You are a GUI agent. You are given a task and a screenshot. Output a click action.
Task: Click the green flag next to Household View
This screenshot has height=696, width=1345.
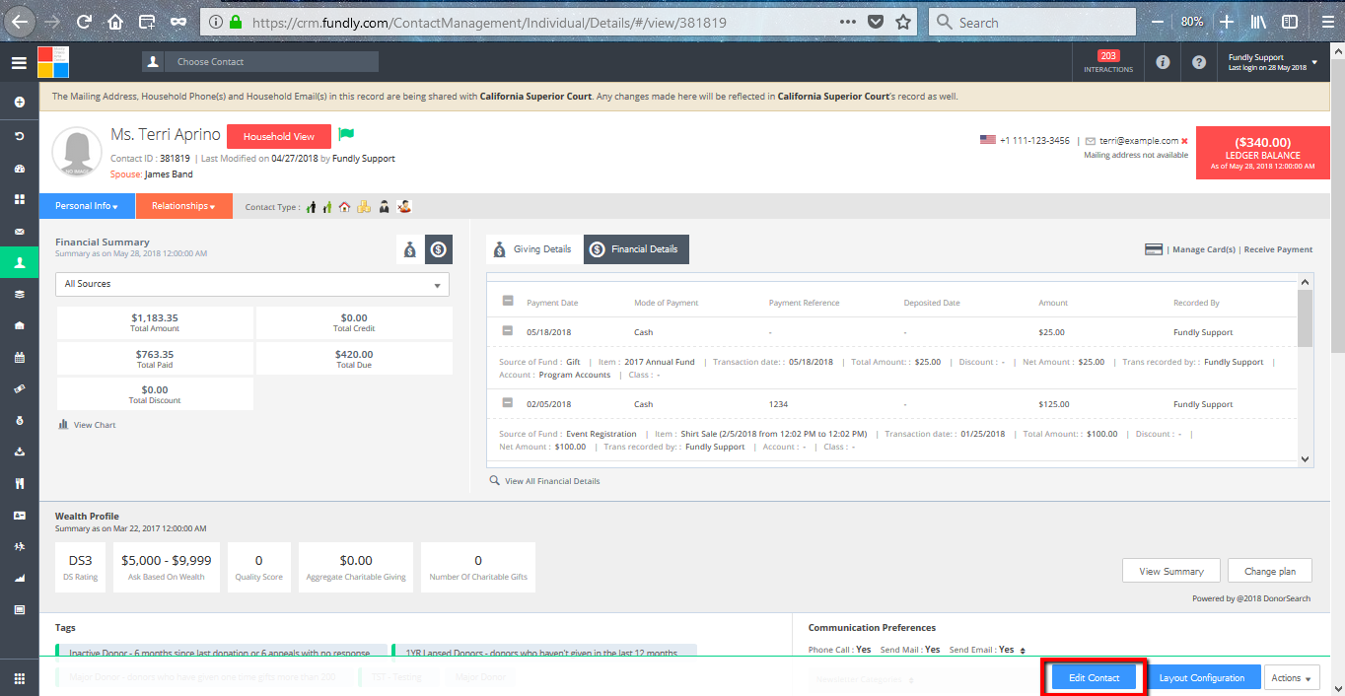pos(346,135)
